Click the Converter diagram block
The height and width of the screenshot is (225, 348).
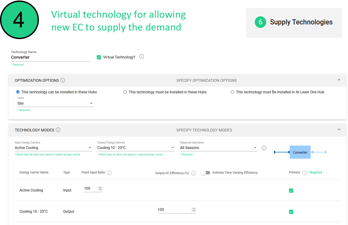point(300,152)
